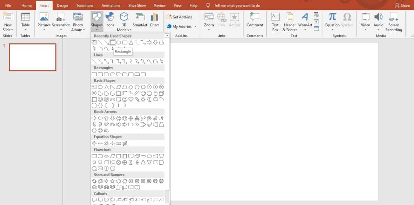
Task: Click the Share button
Action: coord(402,5)
